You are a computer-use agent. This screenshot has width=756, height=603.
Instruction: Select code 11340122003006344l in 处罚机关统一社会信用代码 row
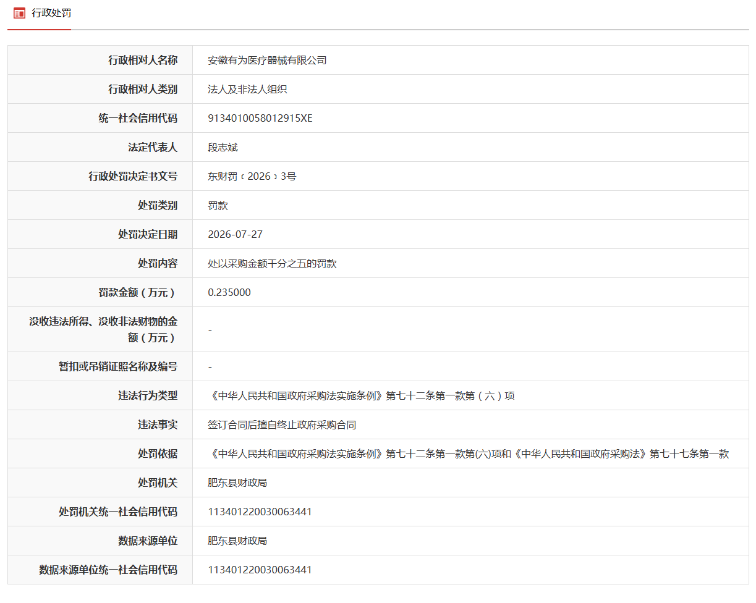point(260,512)
